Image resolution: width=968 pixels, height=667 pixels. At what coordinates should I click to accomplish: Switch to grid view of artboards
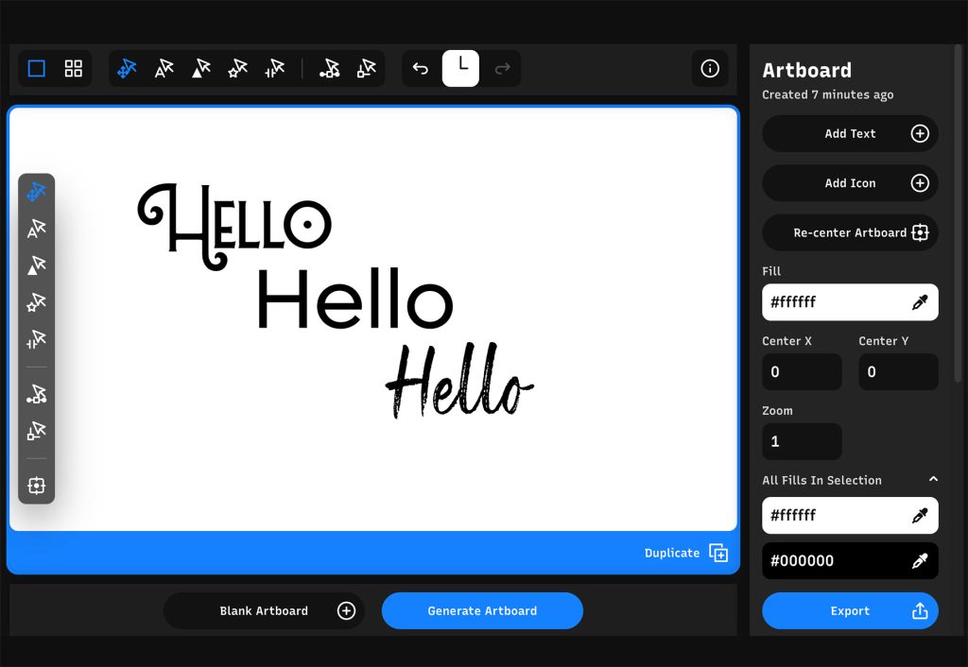[x=74, y=68]
